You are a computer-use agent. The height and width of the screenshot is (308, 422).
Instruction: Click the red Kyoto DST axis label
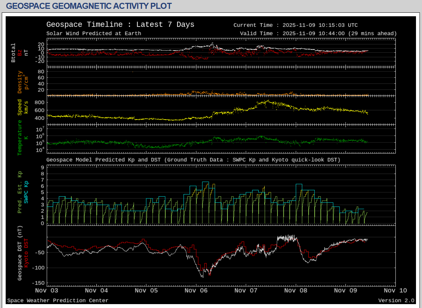26,253
